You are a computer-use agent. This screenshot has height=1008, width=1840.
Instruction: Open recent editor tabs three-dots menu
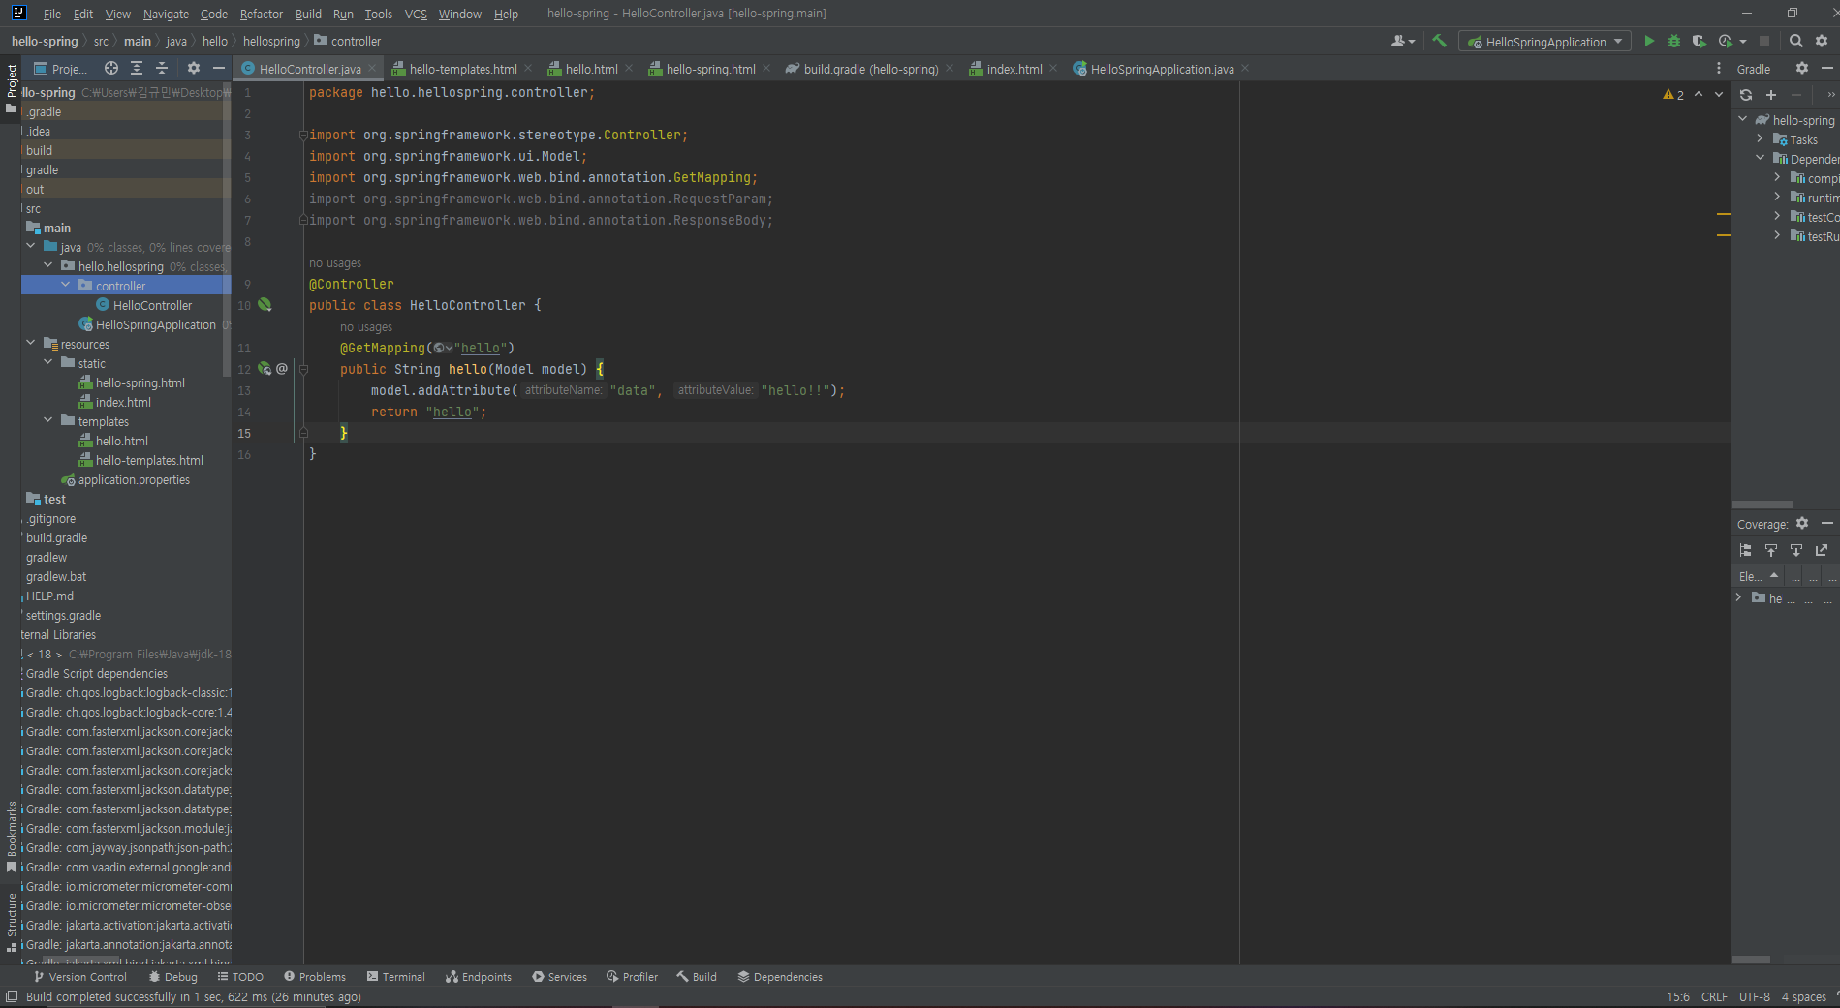[x=1719, y=68]
